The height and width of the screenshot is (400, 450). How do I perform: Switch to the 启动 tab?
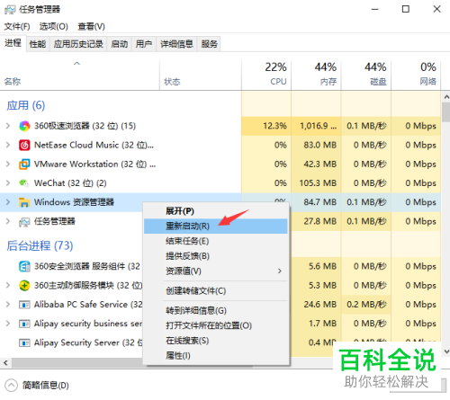(x=119, y=44)
